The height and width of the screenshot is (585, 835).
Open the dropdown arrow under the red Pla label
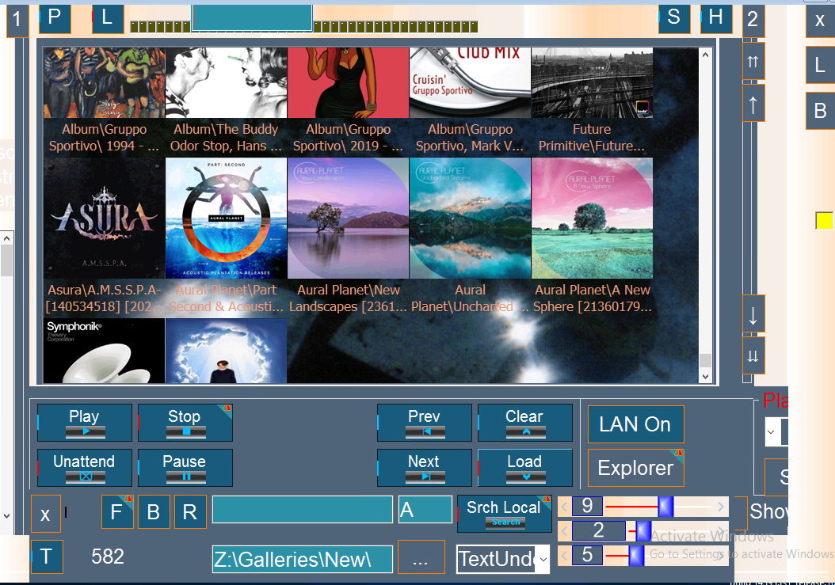point(771,431)
